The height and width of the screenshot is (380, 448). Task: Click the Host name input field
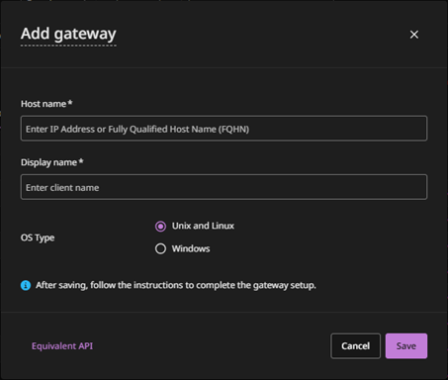click(224, 129)
